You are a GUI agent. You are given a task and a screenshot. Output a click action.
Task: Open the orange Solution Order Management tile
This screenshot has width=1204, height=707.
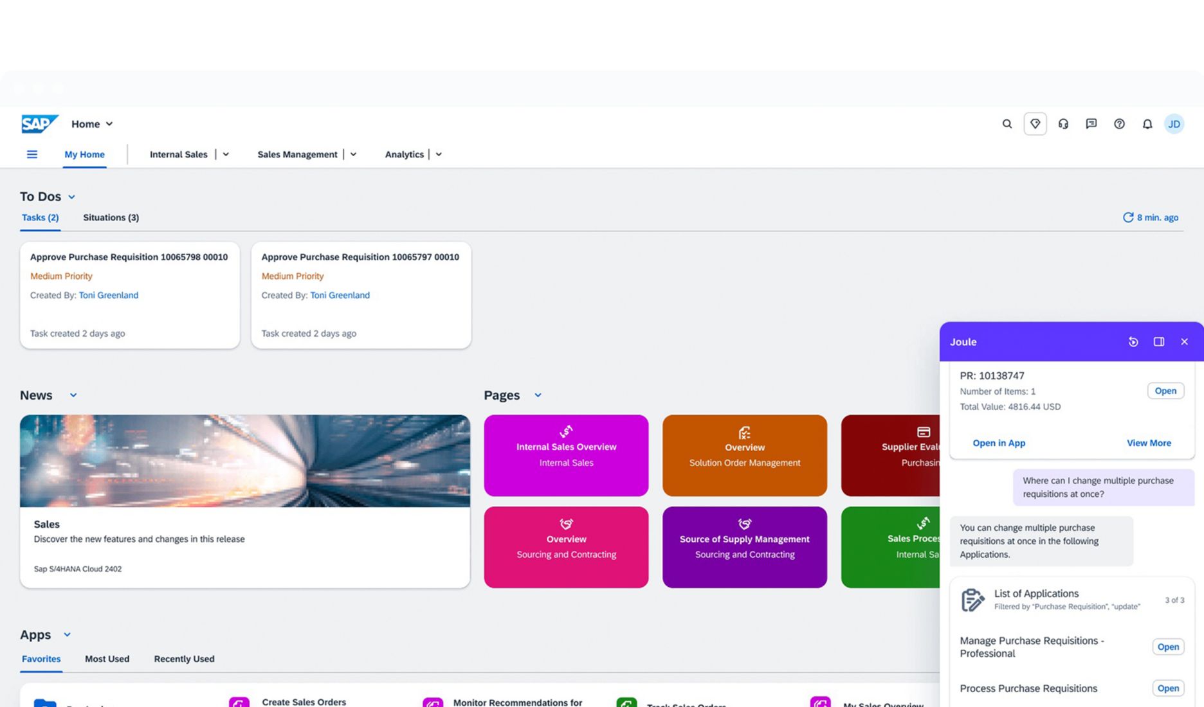tap(744, 455)
